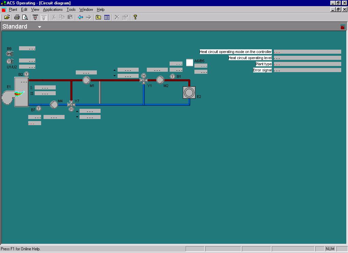Select the B9 outside sensor symbol
The width and height of the screenshot is (348, 253).
pyautogui.click(x=10, y=53)
